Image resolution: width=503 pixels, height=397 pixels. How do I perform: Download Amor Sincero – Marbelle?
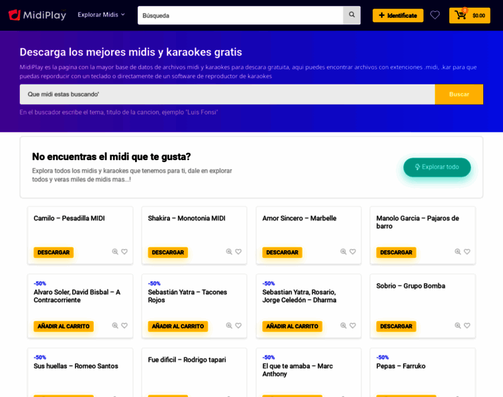(x=283, y=252)
